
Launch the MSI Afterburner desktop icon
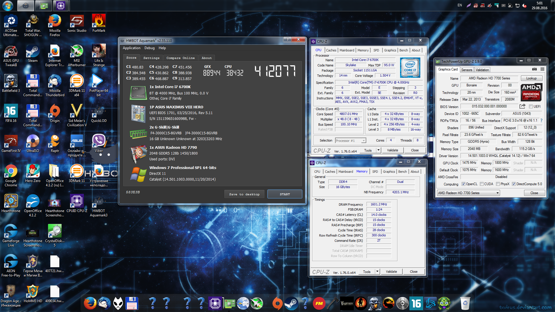click(77, 55)
